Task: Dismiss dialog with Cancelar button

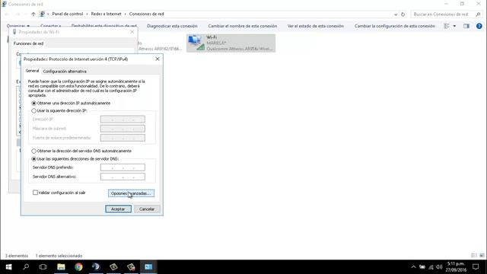Action: point(147,209)
